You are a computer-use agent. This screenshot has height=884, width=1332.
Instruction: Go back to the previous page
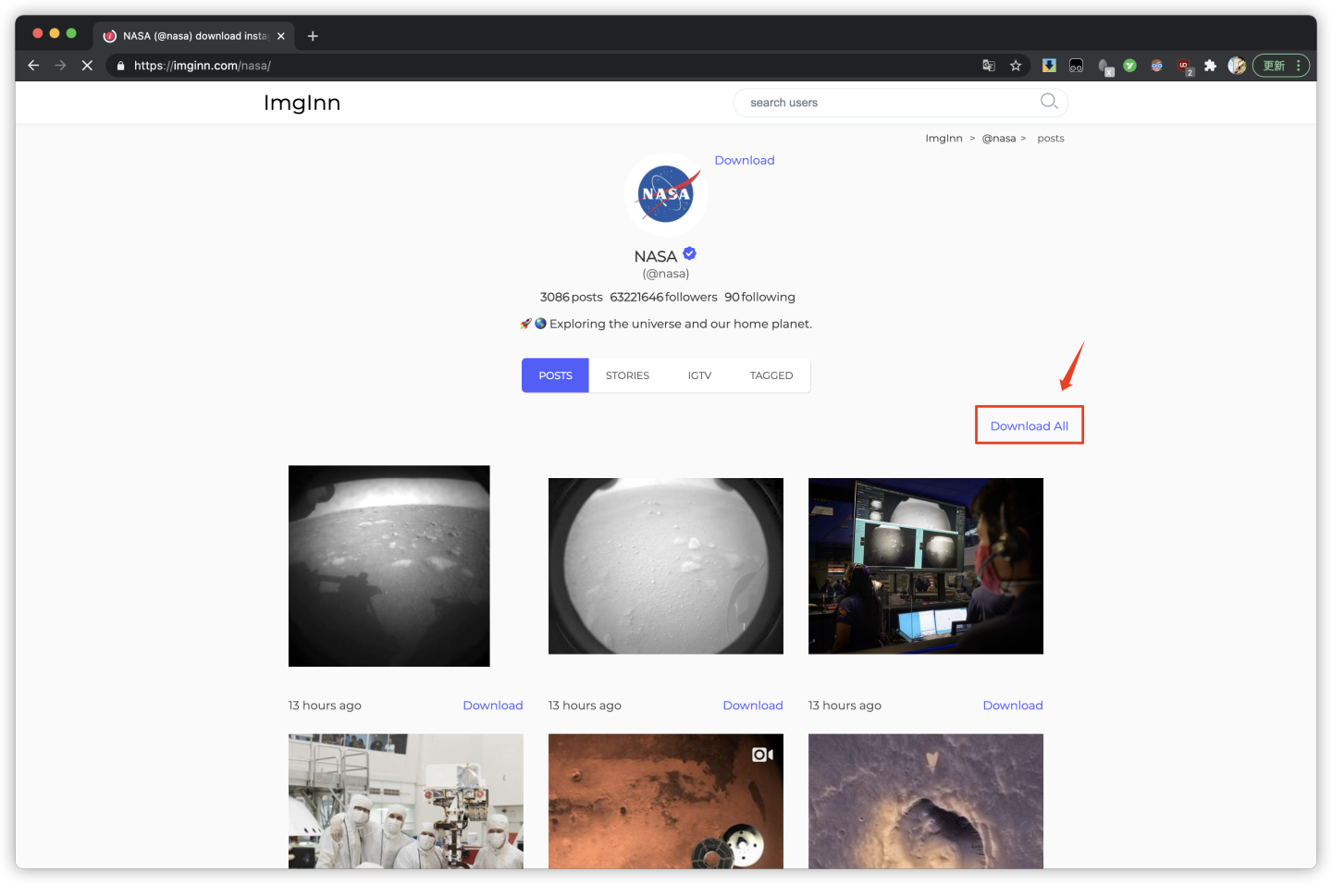33,66
